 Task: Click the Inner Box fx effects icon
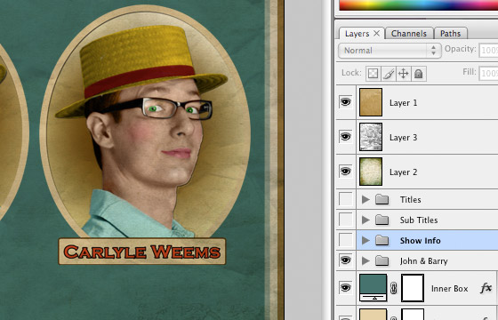pos(486,288)
